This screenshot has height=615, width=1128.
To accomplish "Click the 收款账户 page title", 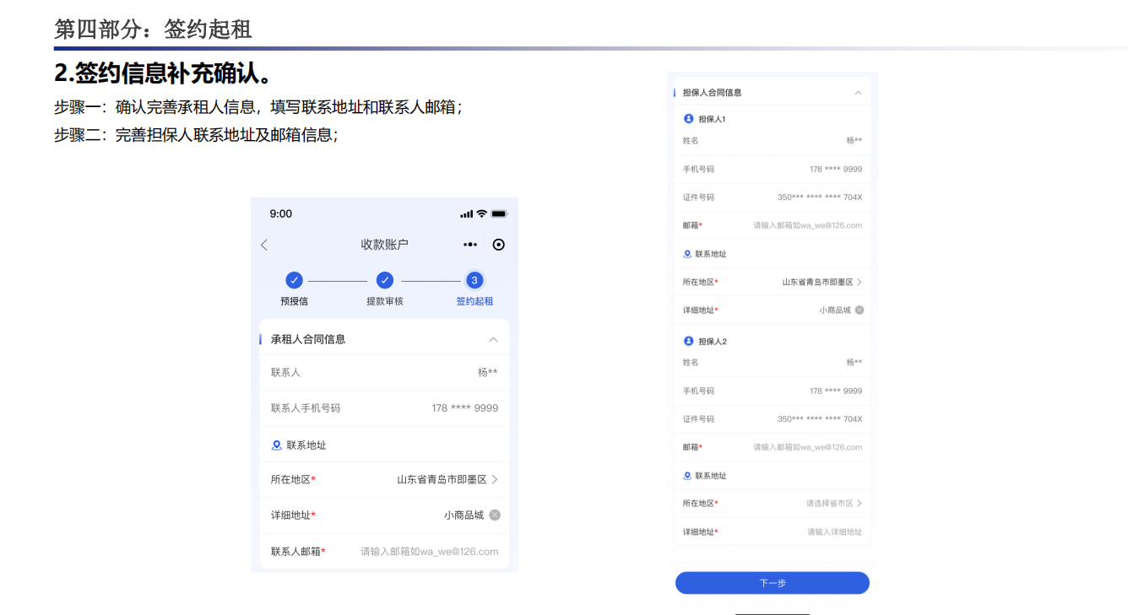I will pyautogui.click(x=384, y=245).
